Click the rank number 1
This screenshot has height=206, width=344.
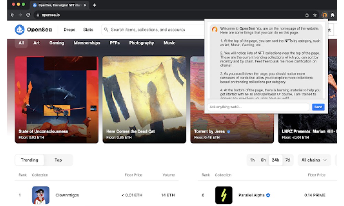click(x=20, y=195)
